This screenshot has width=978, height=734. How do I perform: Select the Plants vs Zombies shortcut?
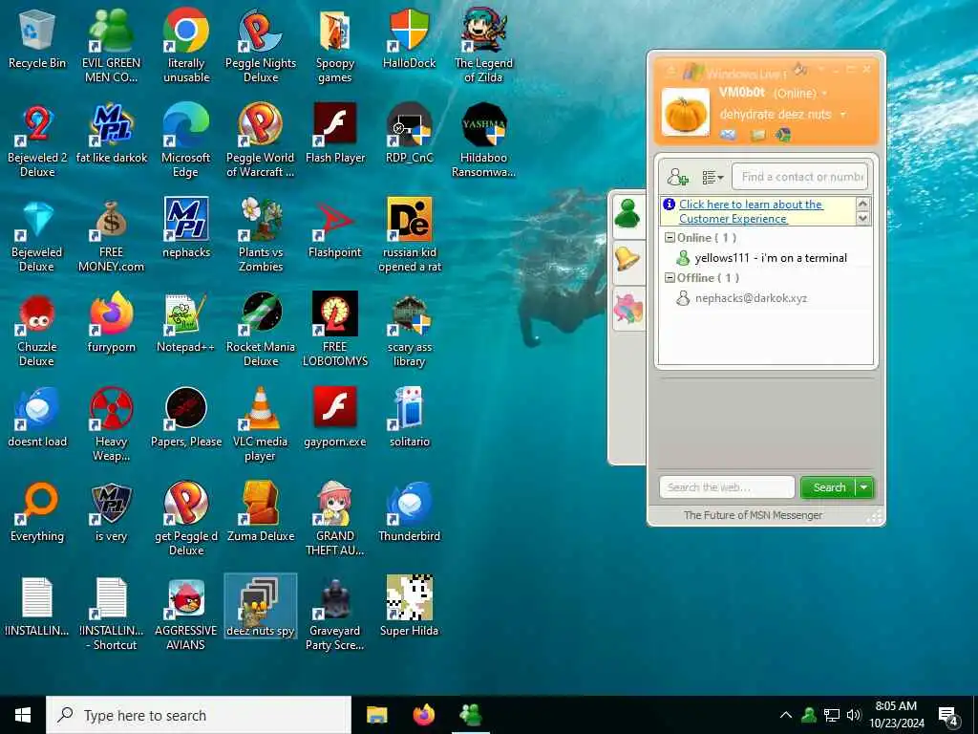(x=261, y=237)
